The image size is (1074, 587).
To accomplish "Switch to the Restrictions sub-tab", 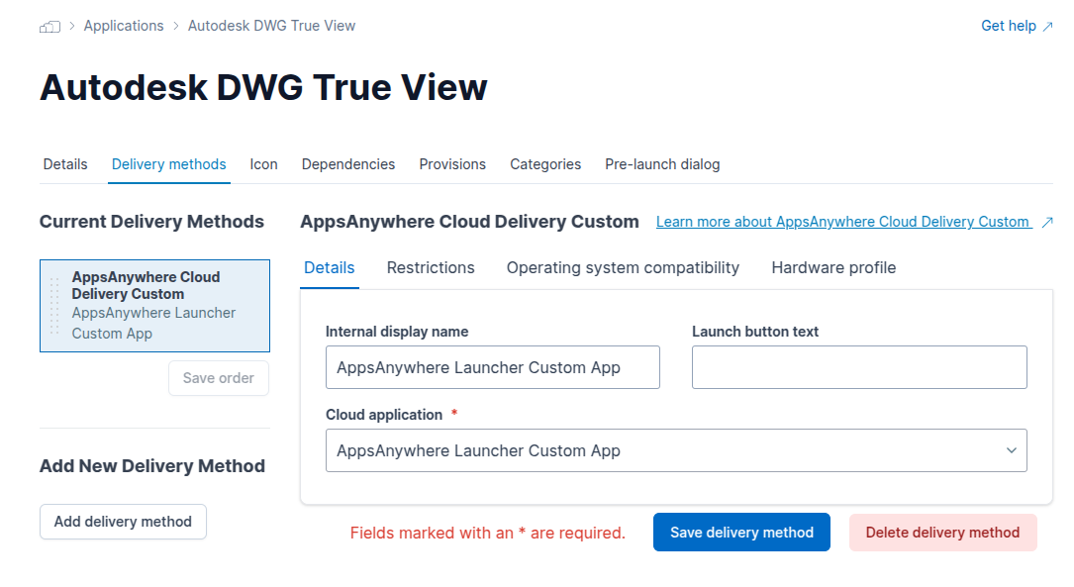I will [x=431, y=267].
